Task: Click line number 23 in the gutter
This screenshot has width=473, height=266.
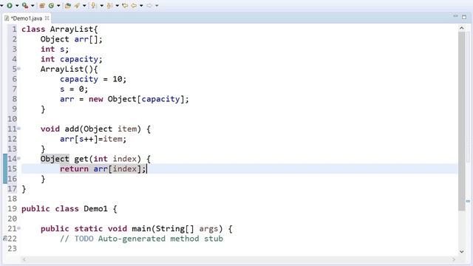Action: click(13, 248)
